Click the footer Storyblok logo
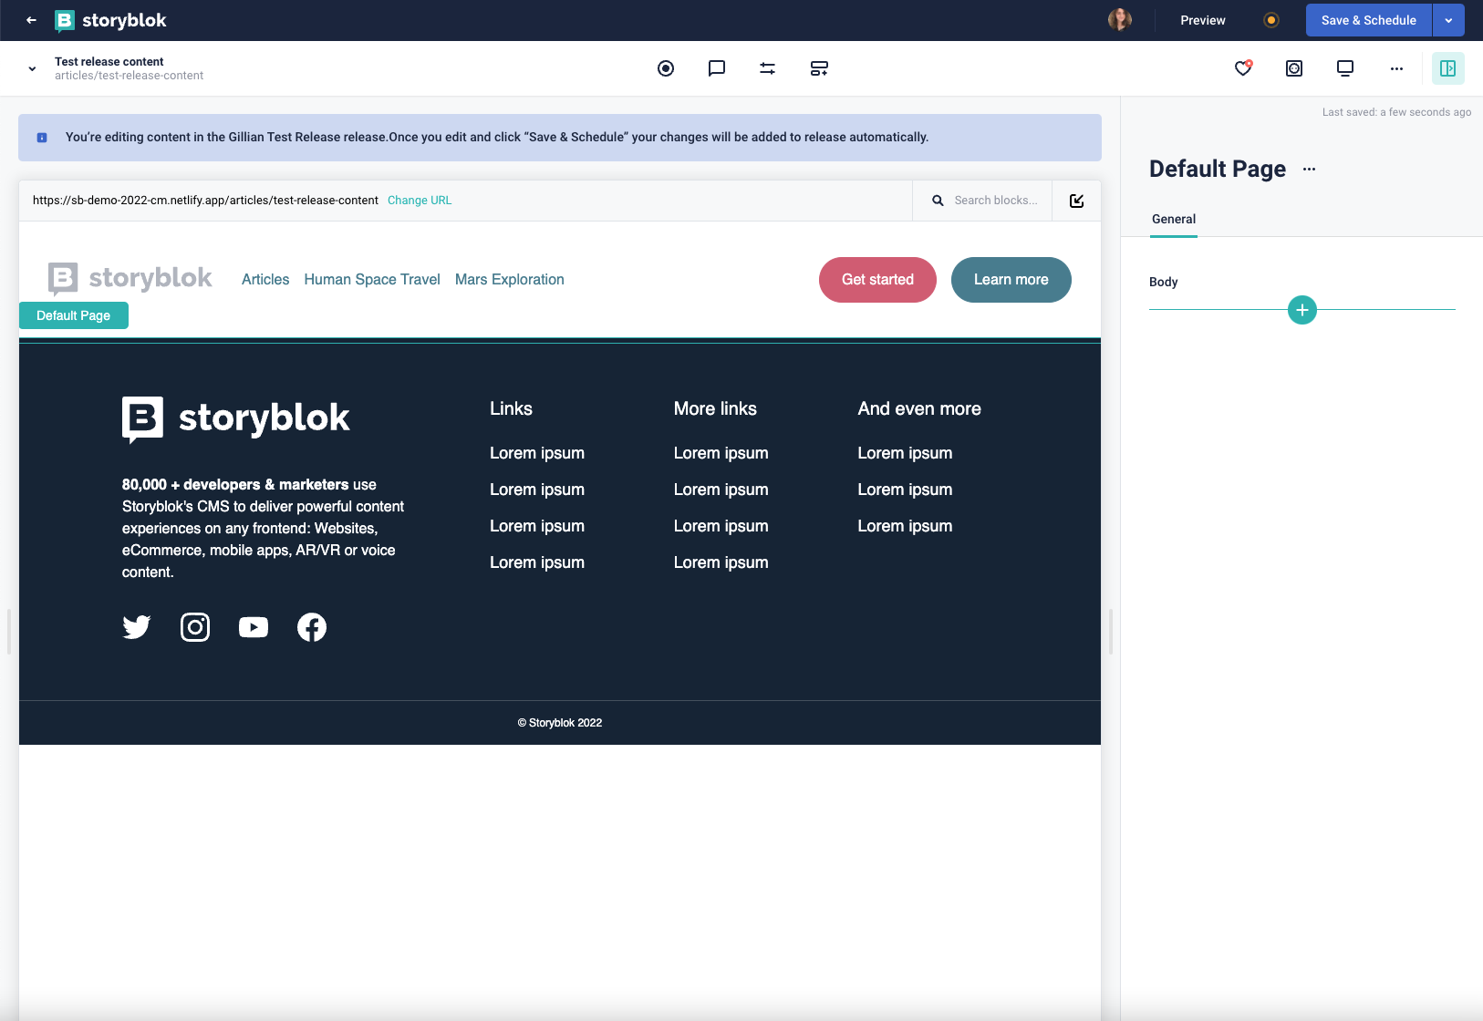The image size is (1483, 1021). [236, 418]
